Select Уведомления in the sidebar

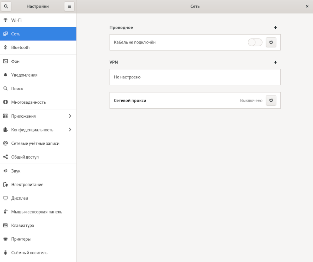click(24, 75)
